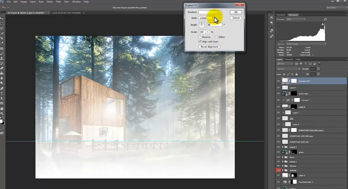Open the Character panel icon

pos(272,17)
